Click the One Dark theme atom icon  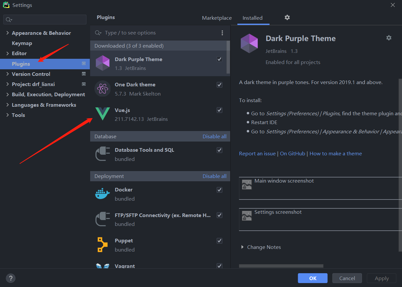click(103, 89)
